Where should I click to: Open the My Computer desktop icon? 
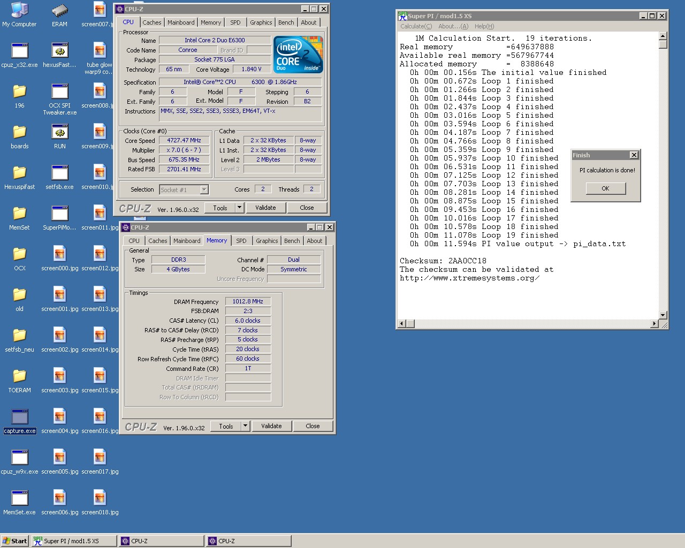[19, 14]
